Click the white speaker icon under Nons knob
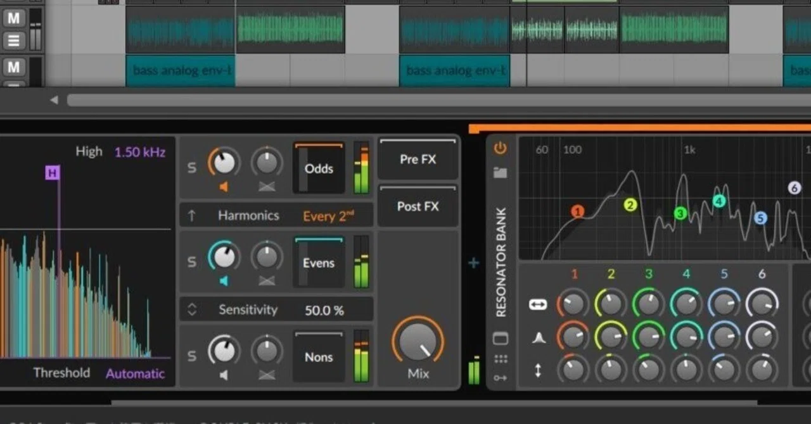 (223, 375)
